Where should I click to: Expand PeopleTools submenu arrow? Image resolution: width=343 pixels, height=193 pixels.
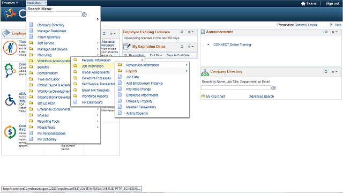(x=98, y=127)
